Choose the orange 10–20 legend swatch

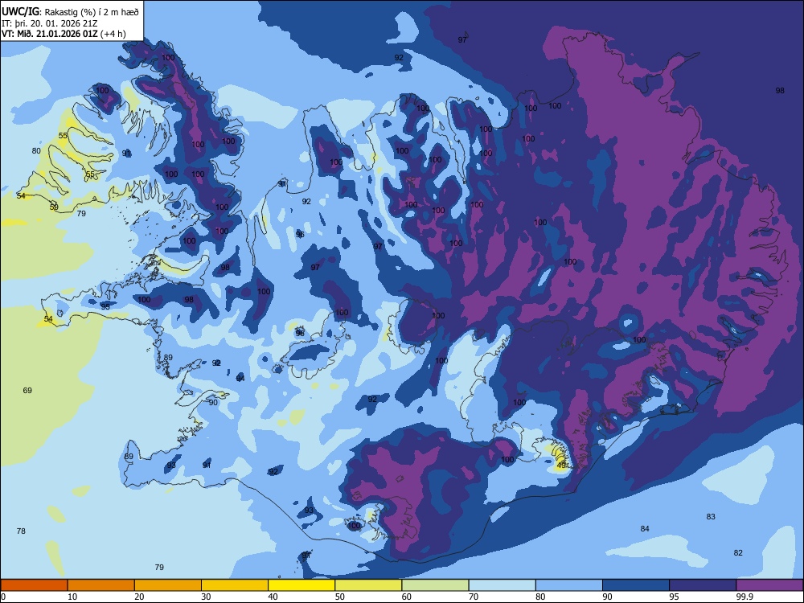(101, 585)
